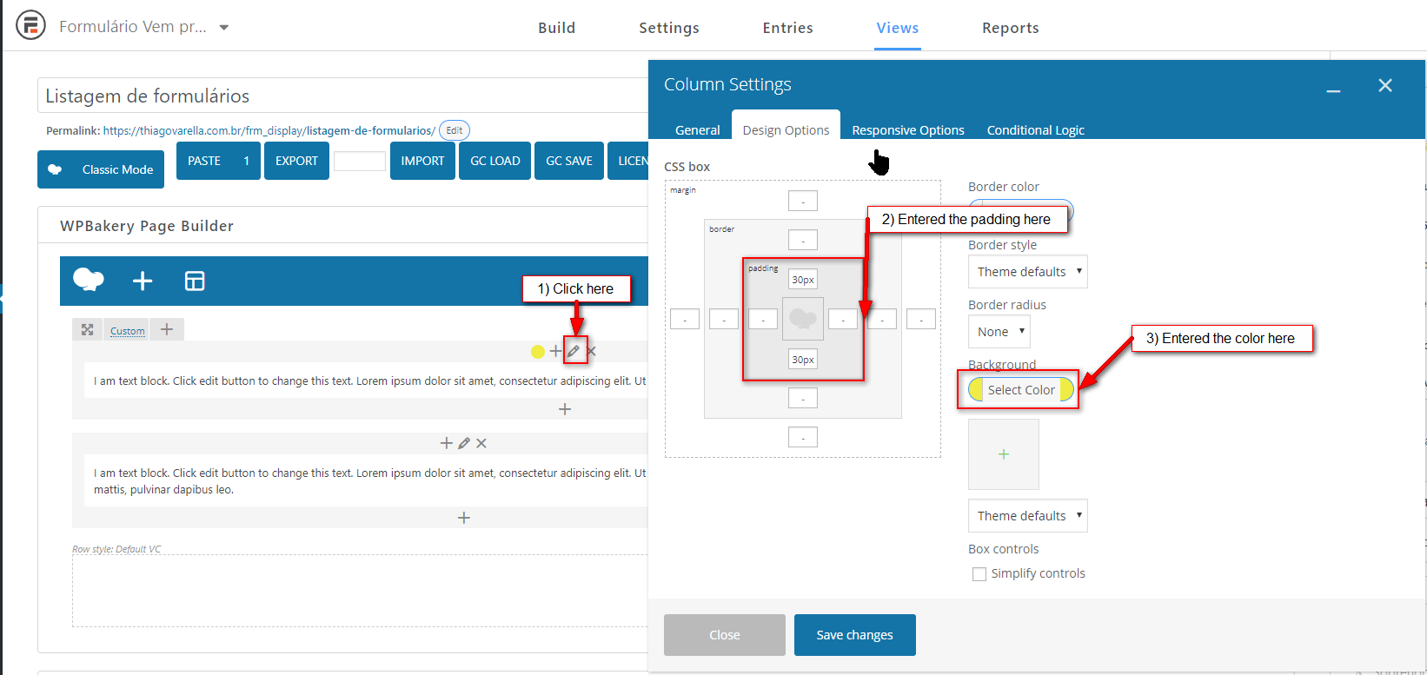Click the border top input field
The image size is (1427, 675).
click(803, 240)
